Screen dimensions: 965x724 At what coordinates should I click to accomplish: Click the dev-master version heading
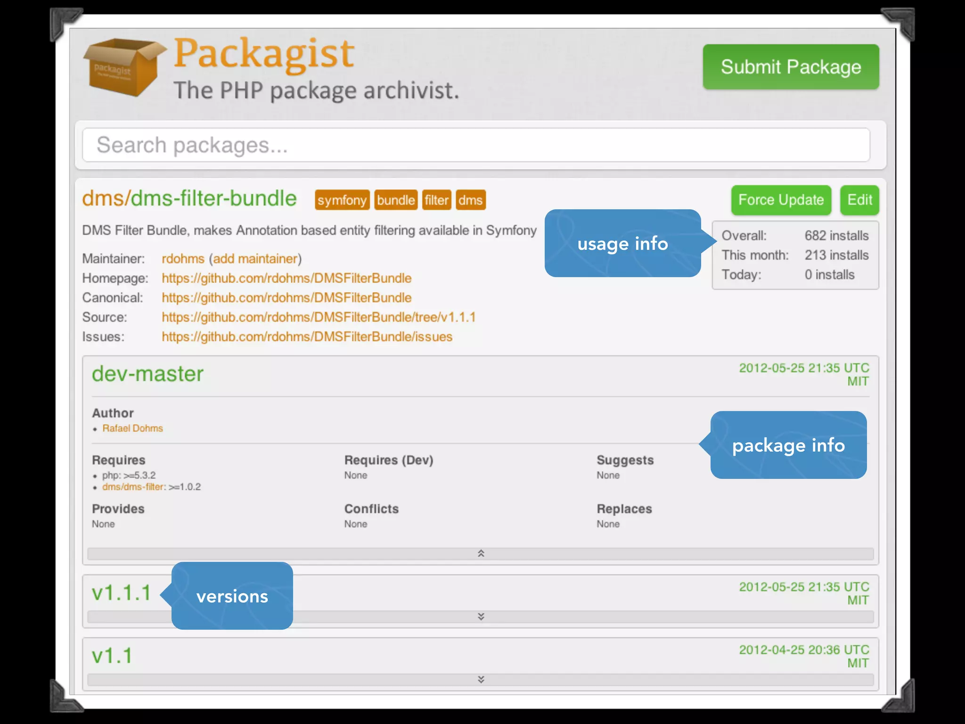click(x=147, y=374)
